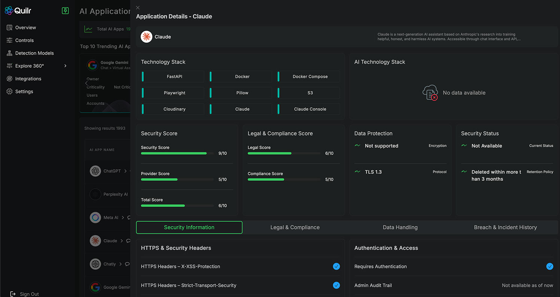The height and width of the screenshot is (297, 560).
Task: Close the Application Details panel
Action: pyautogui.click(x=138, y=8)
